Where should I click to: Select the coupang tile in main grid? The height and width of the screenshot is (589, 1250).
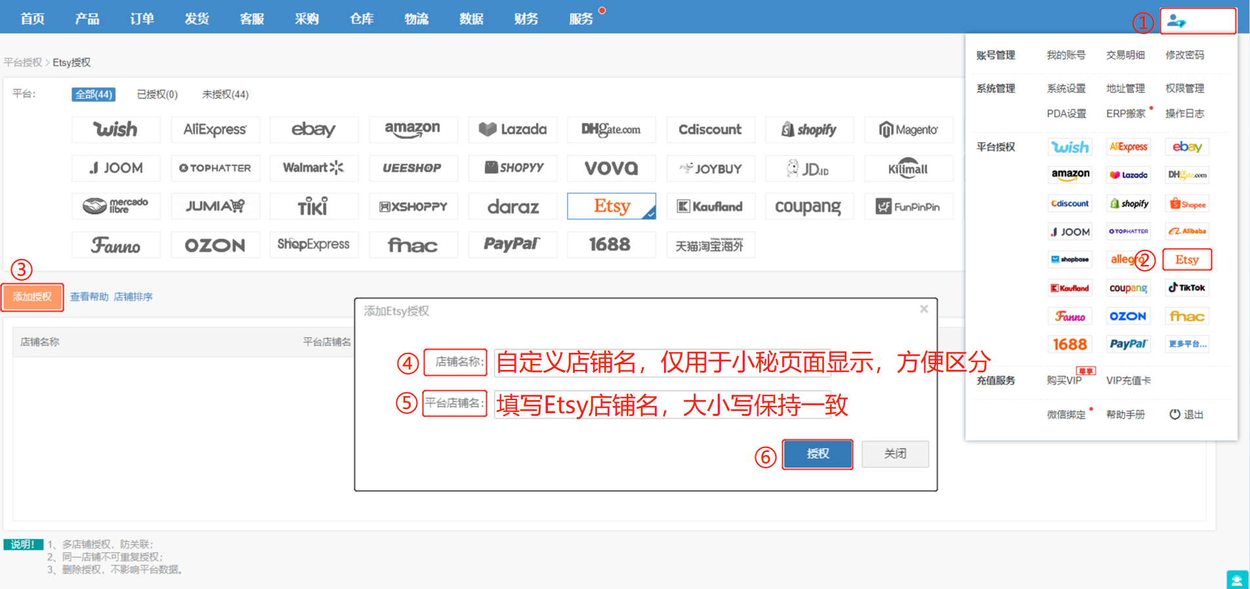809,206
